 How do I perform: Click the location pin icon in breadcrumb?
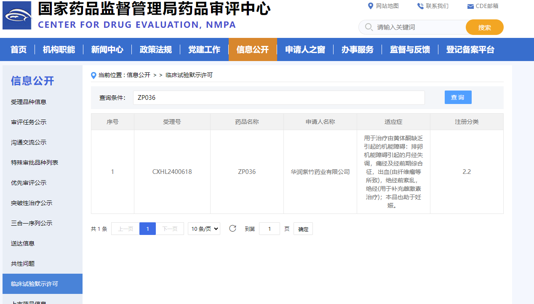tap(93, 75)
